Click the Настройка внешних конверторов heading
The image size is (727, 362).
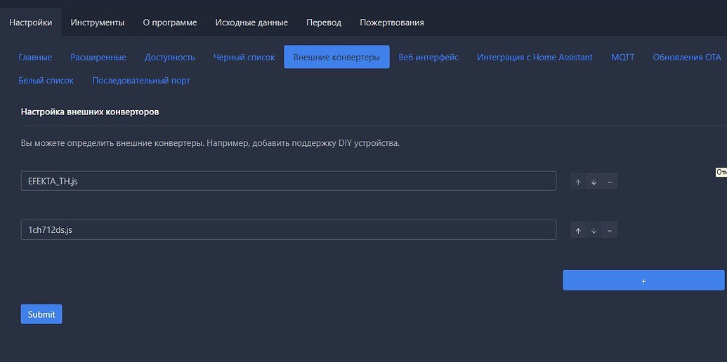90,112
